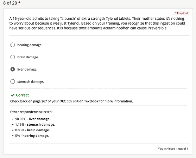
Task: Click the question text about Tylenol tablets
Action: (x=97, y=23)
